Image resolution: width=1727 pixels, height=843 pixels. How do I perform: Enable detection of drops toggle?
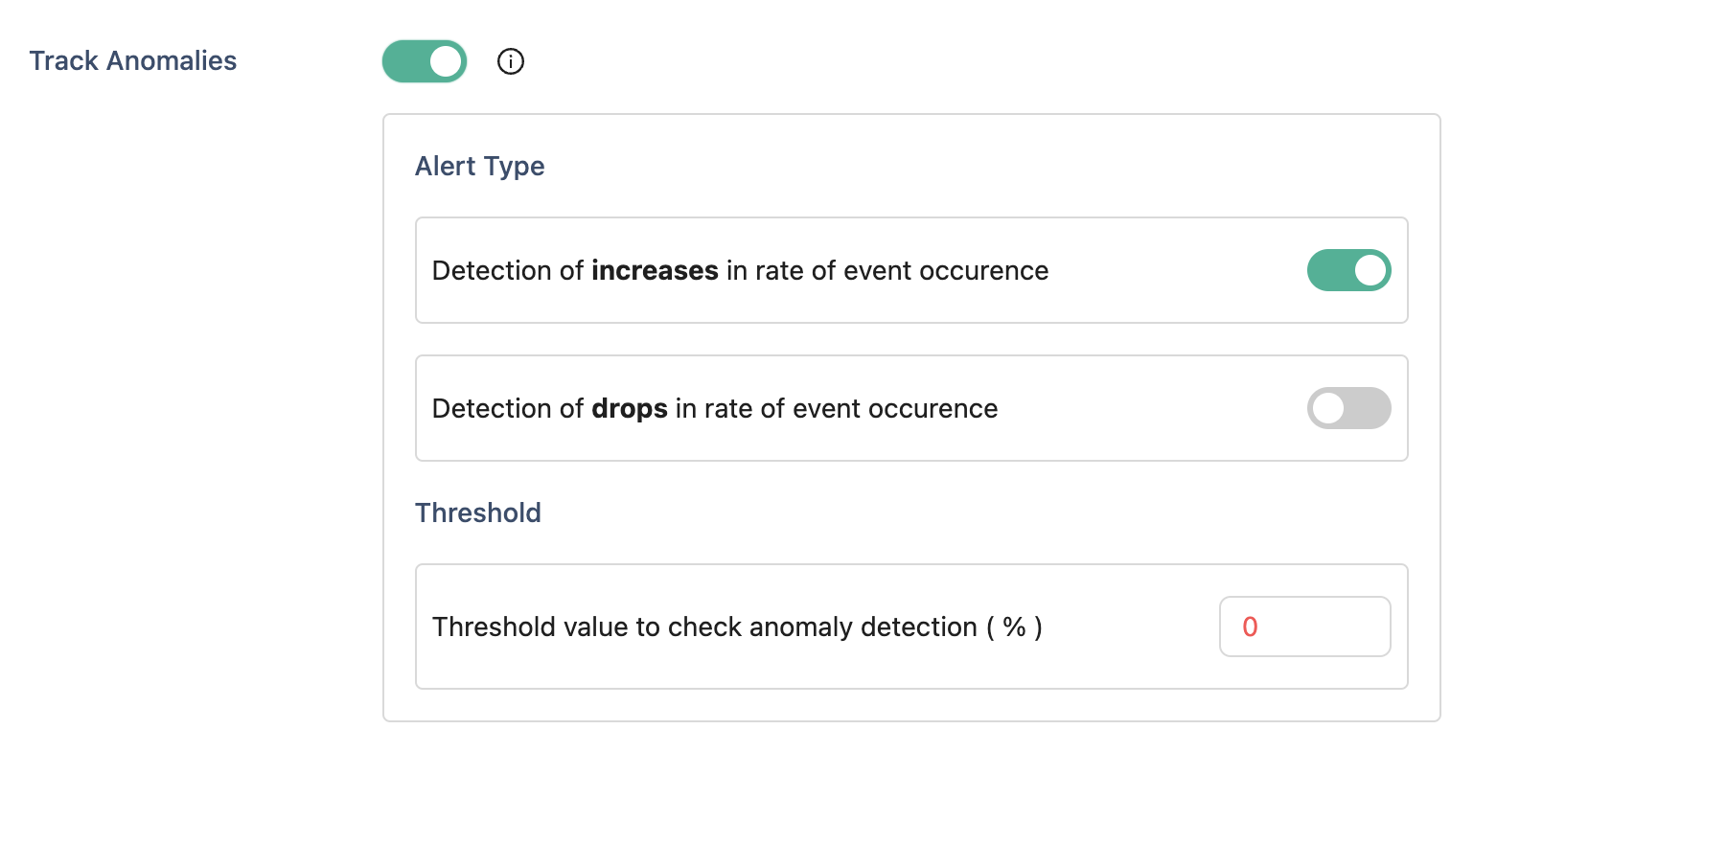tap(1348, 408)
